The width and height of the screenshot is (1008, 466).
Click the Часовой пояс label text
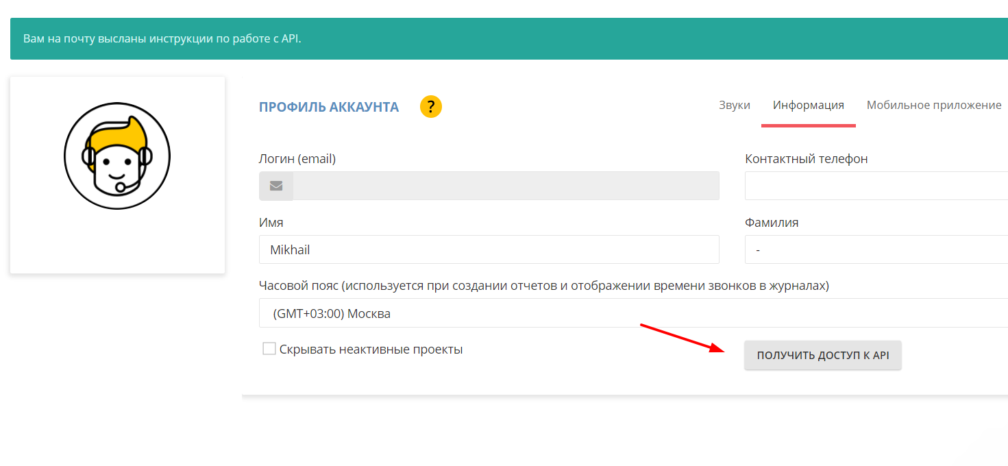(x=543, y=286)
